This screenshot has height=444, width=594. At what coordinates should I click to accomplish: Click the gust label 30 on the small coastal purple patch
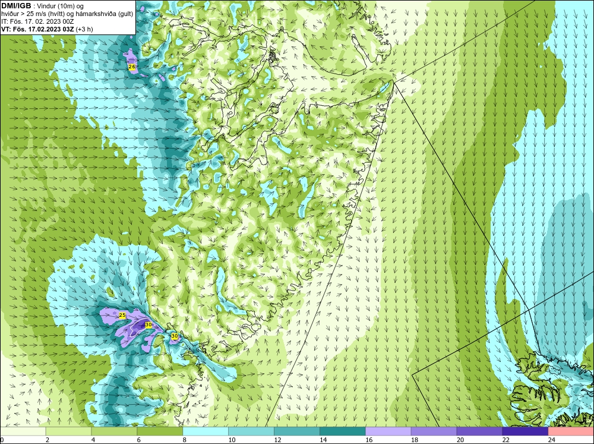pos(175,336)
